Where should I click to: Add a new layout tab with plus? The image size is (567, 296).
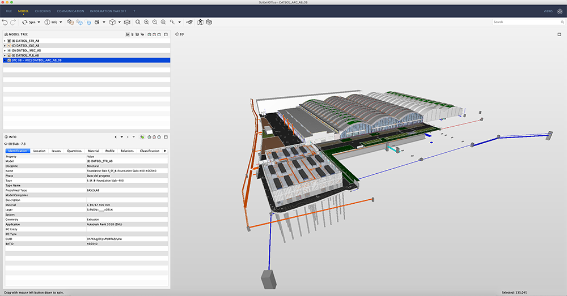pos(134,11)
